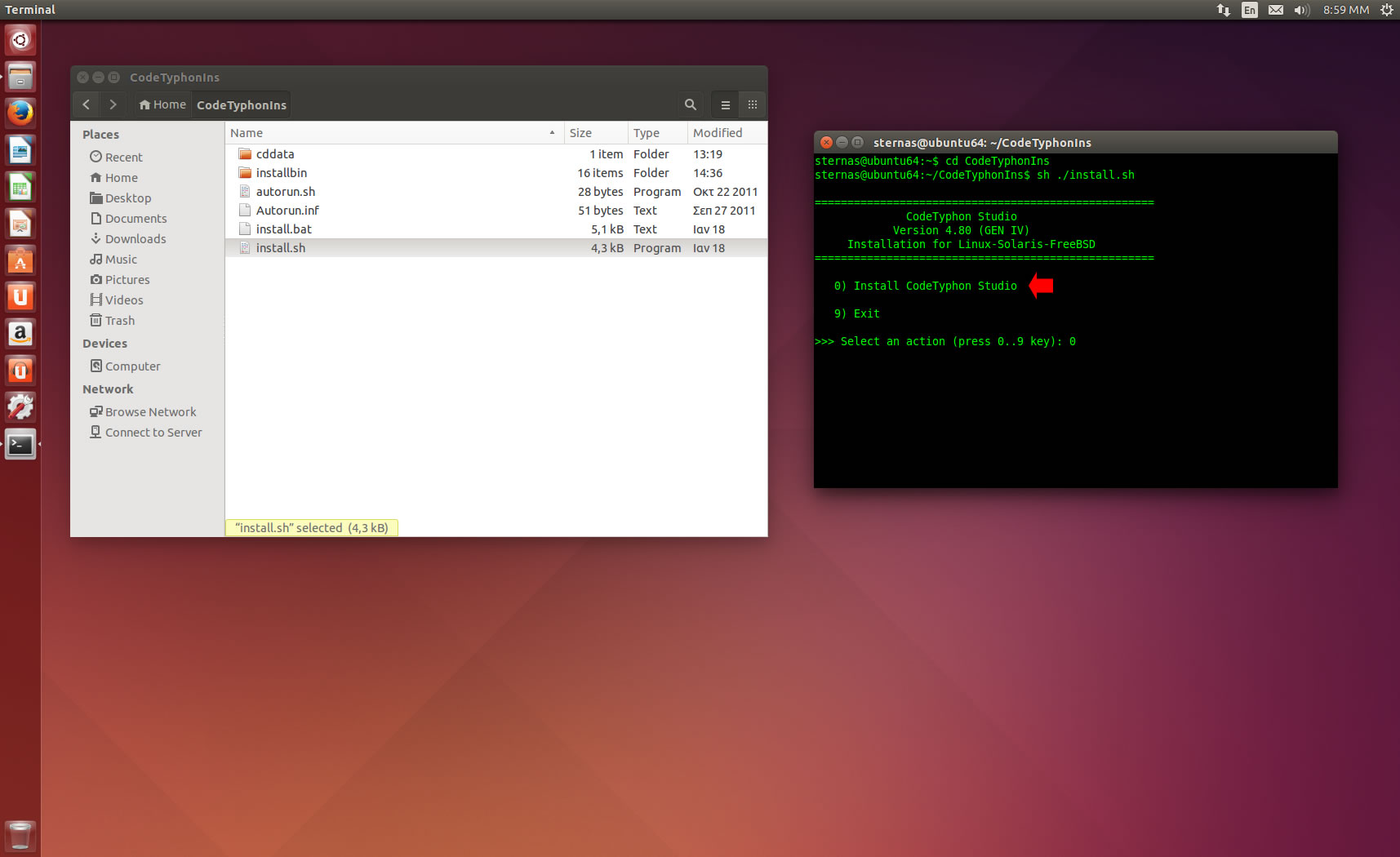Click terminal window title bar

click(x=1075, y=142)
